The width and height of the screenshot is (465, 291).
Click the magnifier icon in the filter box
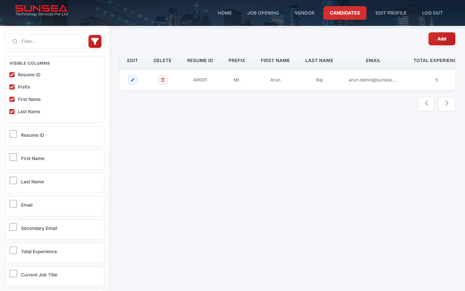15,41
